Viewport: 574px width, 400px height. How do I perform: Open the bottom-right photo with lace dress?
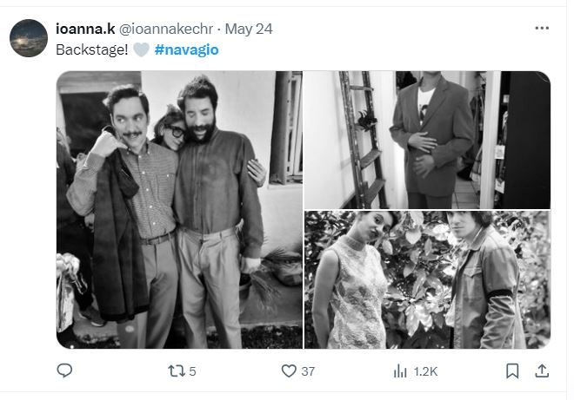click(427, 279)
